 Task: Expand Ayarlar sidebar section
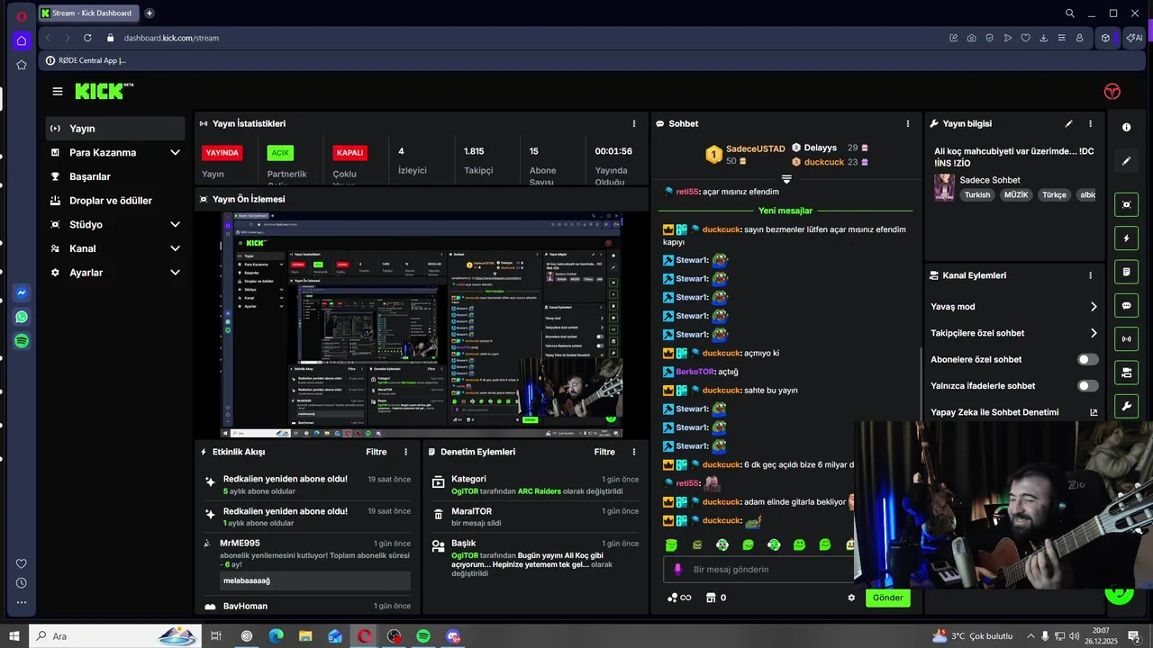175,273
